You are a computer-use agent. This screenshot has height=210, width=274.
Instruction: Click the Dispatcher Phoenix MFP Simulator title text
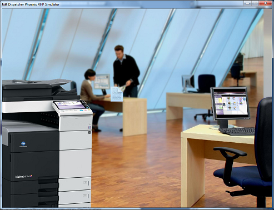click(x=34, y=4)
